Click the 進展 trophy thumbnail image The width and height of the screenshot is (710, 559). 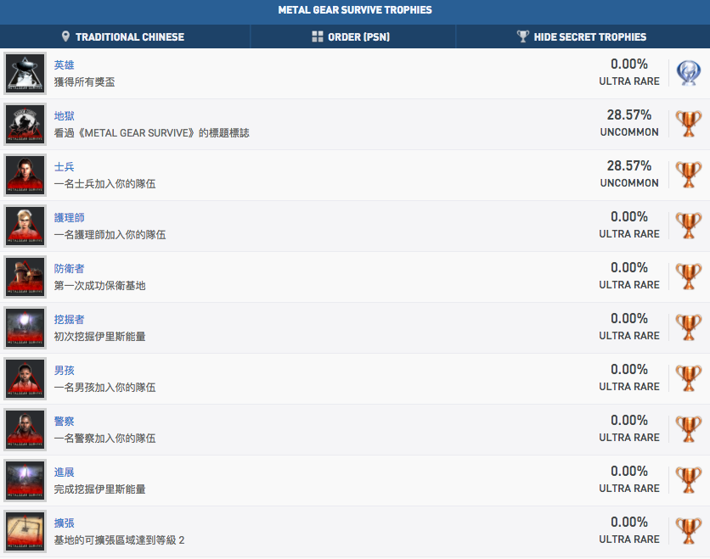(25, 481)
